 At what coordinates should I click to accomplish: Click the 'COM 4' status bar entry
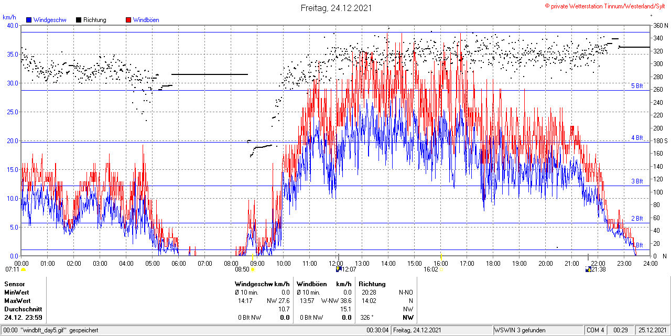click(596, 330)
